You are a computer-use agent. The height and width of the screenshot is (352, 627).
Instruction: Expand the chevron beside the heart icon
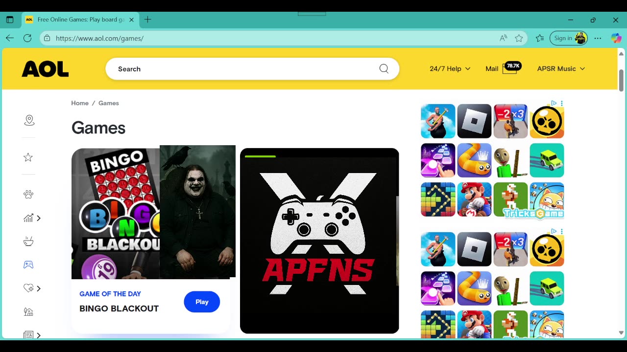(39, 288)
